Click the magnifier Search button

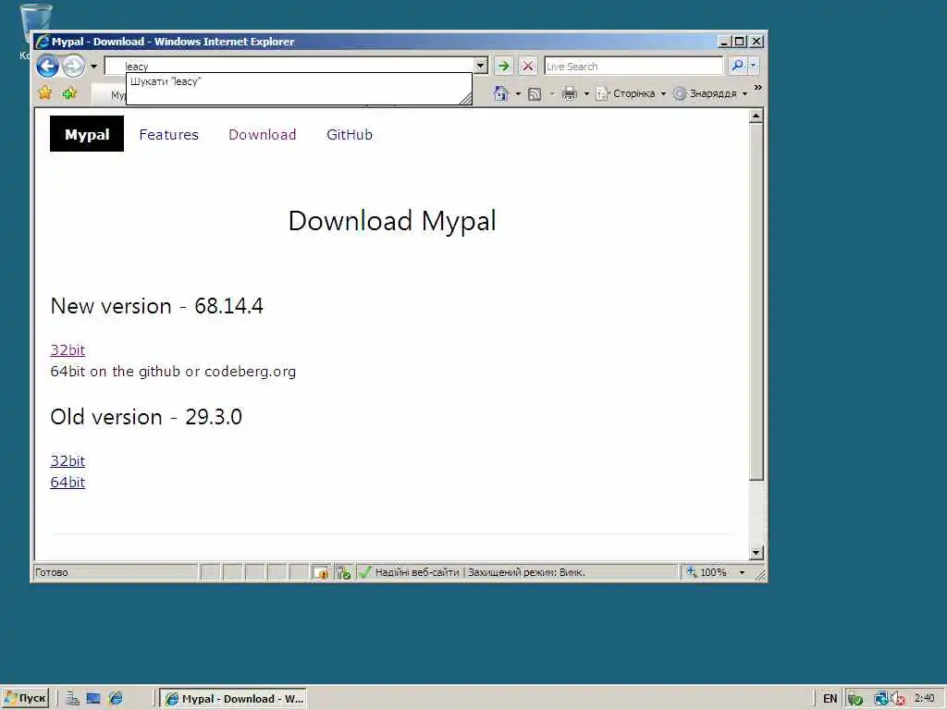(737, 66)
